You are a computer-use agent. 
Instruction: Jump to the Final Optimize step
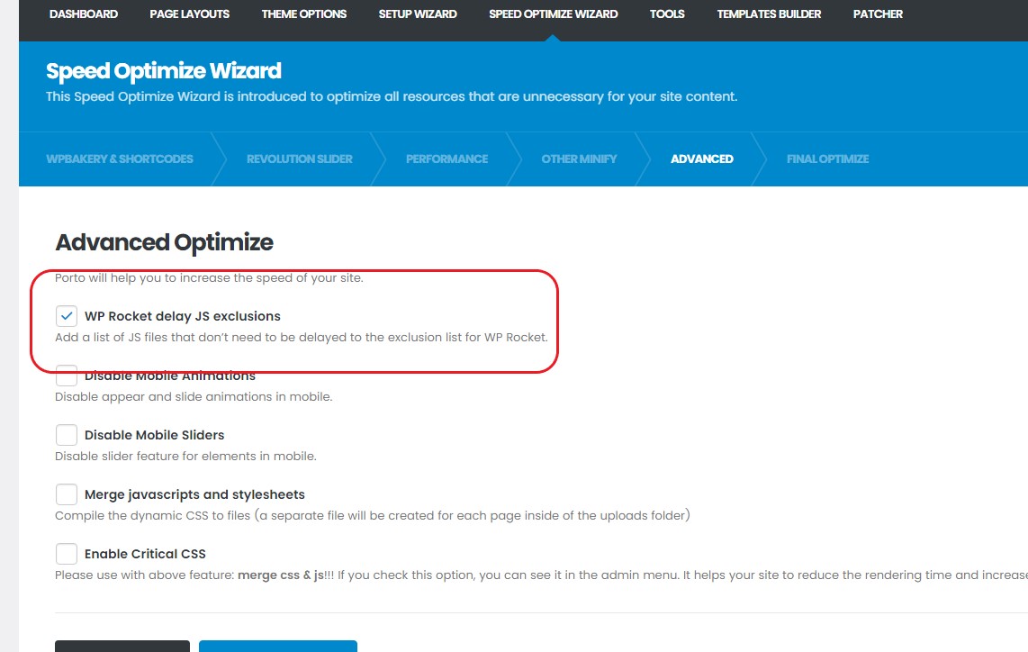tap(827, 158)
